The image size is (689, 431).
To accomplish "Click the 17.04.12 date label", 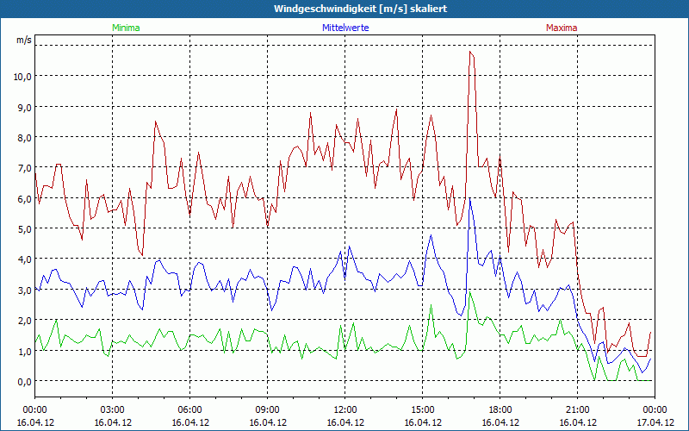I will point(655,422).
